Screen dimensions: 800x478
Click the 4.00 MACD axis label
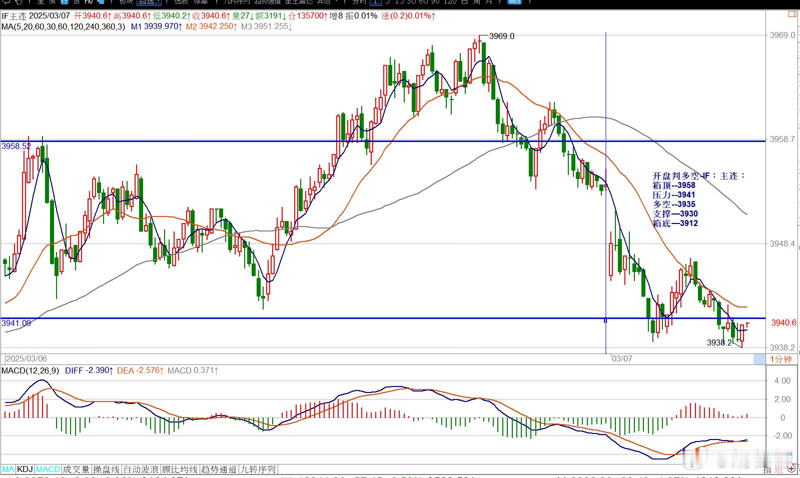pos(782,380)
